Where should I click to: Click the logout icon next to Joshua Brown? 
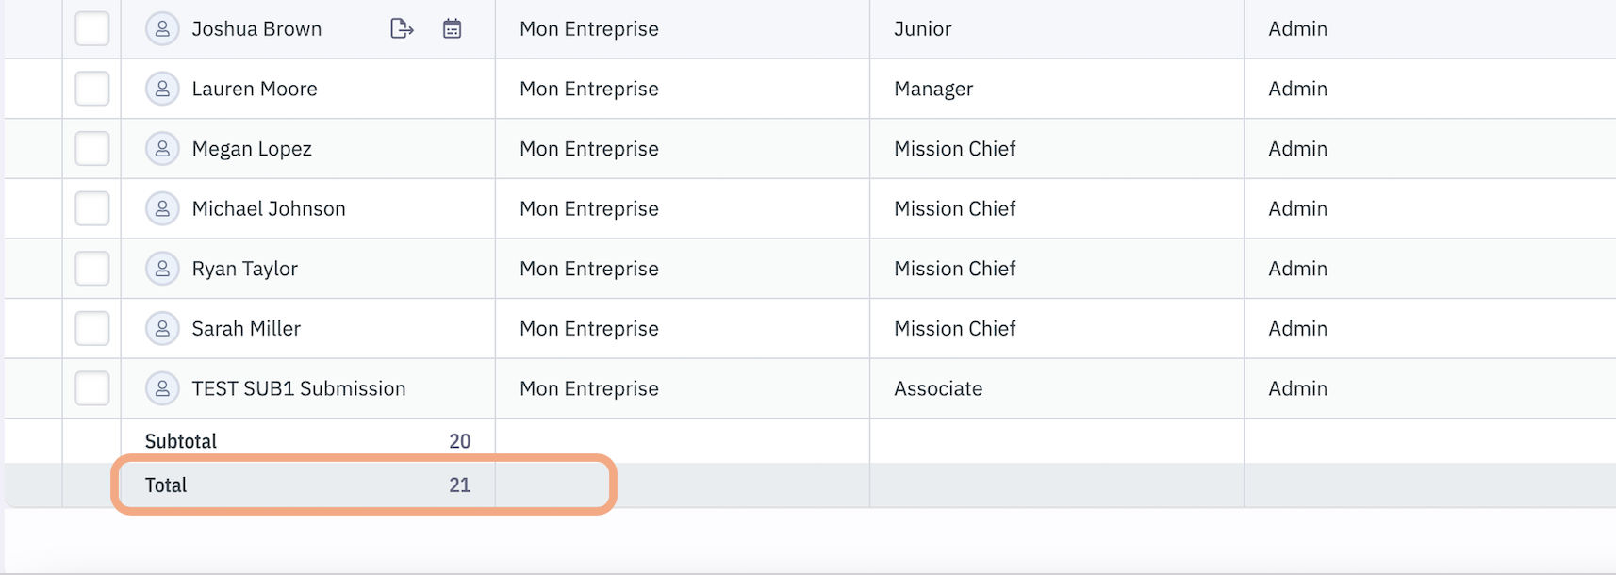point(402,29)
